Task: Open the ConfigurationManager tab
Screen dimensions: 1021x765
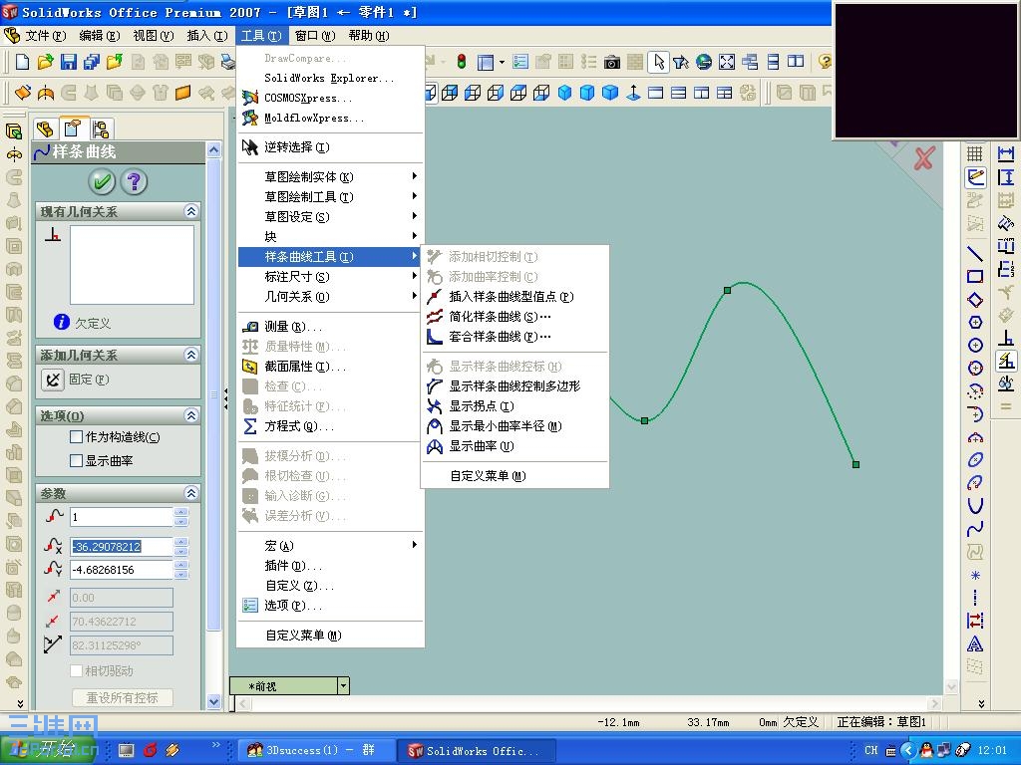Action: (101, 128)
